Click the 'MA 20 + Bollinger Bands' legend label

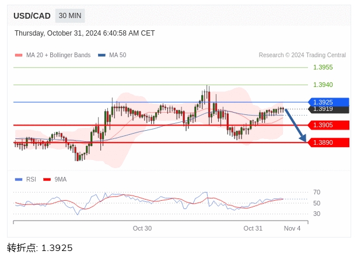(x=58, y=55)
